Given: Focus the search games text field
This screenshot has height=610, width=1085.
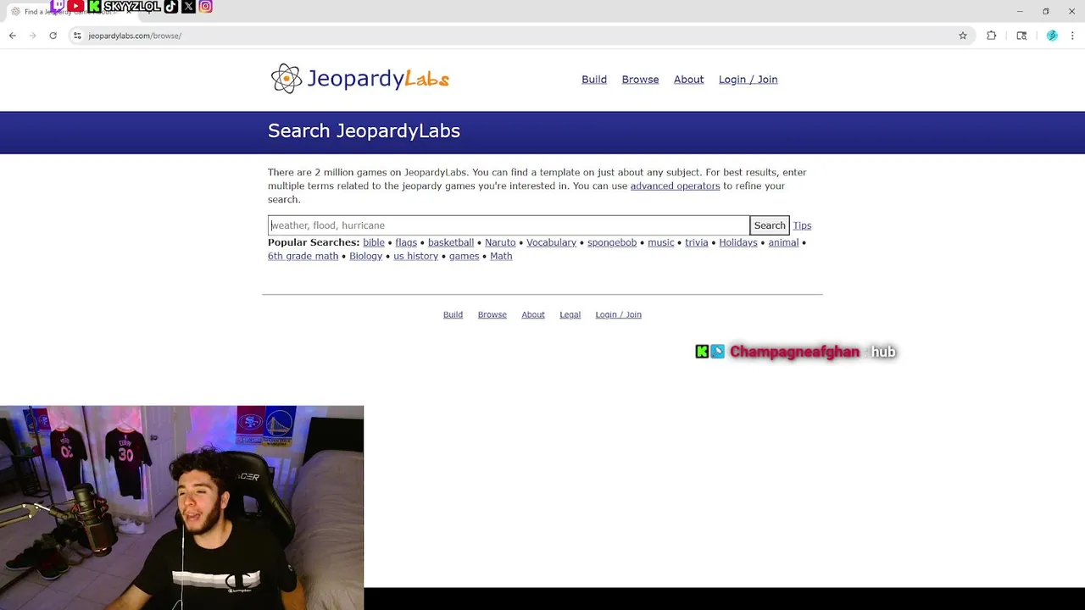Looking at the screenshot, I should tap(509, 225).
